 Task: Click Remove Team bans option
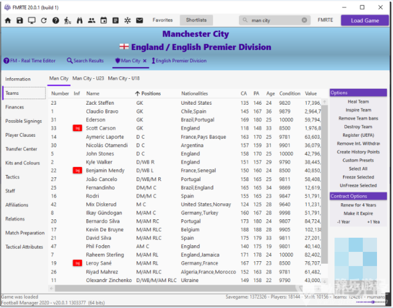point(358,118)
